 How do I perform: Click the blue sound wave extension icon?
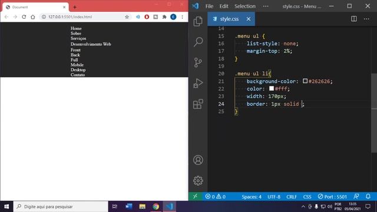138,17
